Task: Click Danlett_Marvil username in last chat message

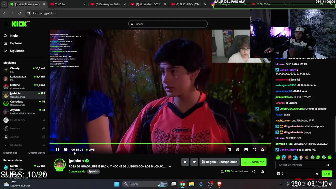Action: (x=288, y=150)
